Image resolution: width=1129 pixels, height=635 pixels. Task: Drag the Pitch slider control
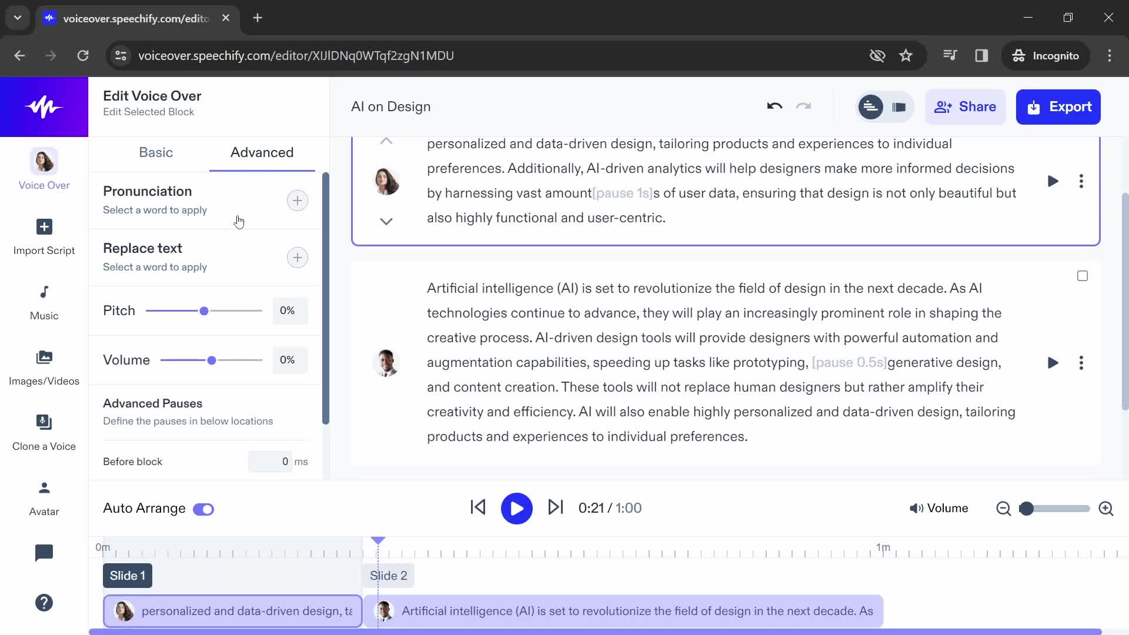click(205, 310)
